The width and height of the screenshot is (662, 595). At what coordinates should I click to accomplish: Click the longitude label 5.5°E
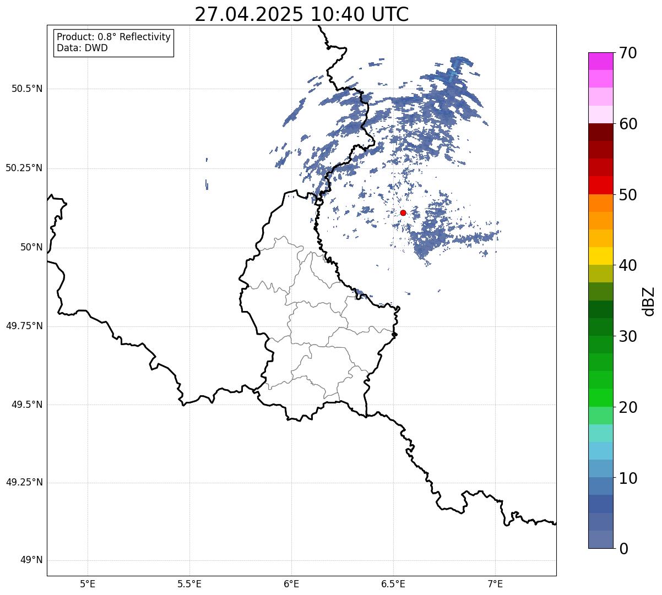189,584
